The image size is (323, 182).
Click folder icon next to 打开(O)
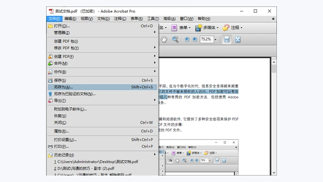[50, 26]
